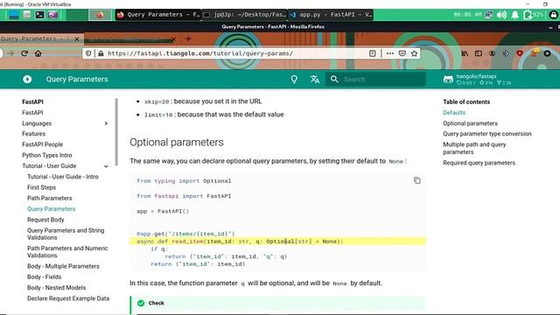560x315 pixels.
Task: Click the search magnifier icon
Action: pos(334,80)
